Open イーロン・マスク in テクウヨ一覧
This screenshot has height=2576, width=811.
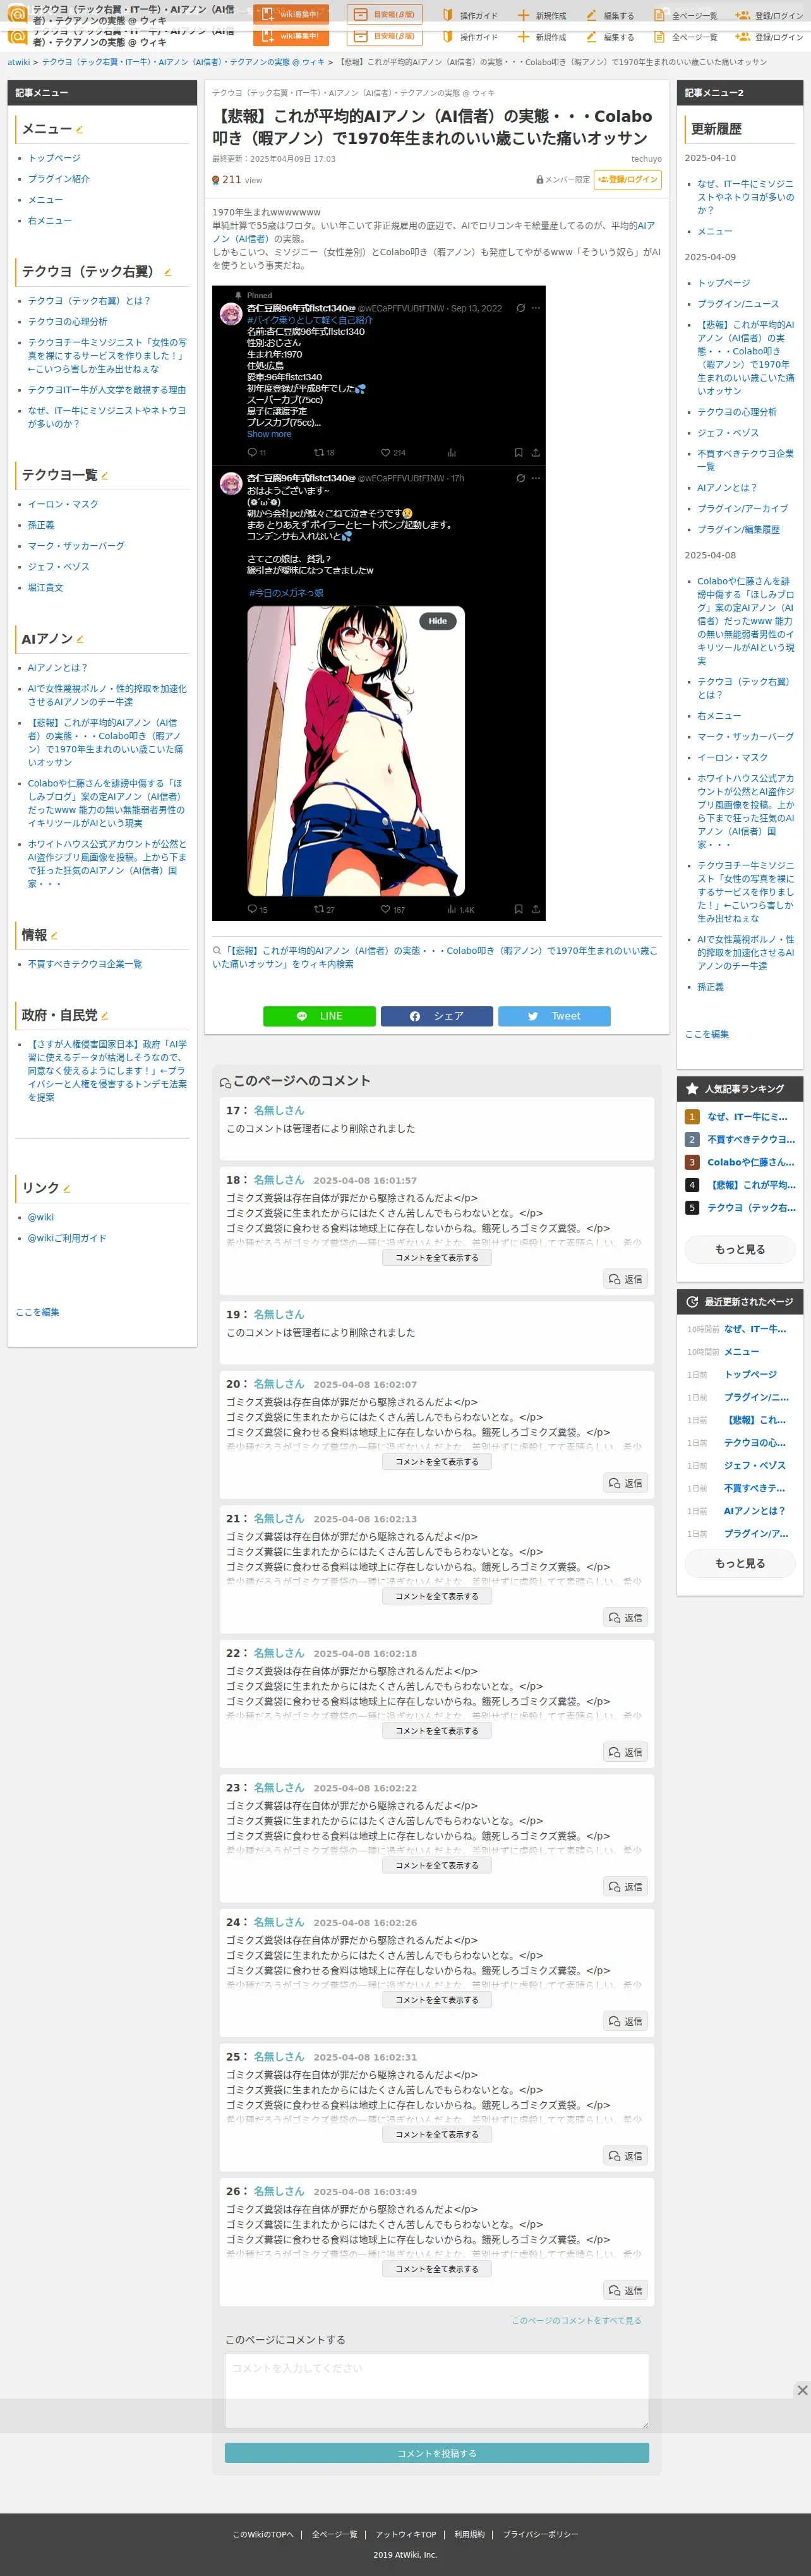point(63,505)
